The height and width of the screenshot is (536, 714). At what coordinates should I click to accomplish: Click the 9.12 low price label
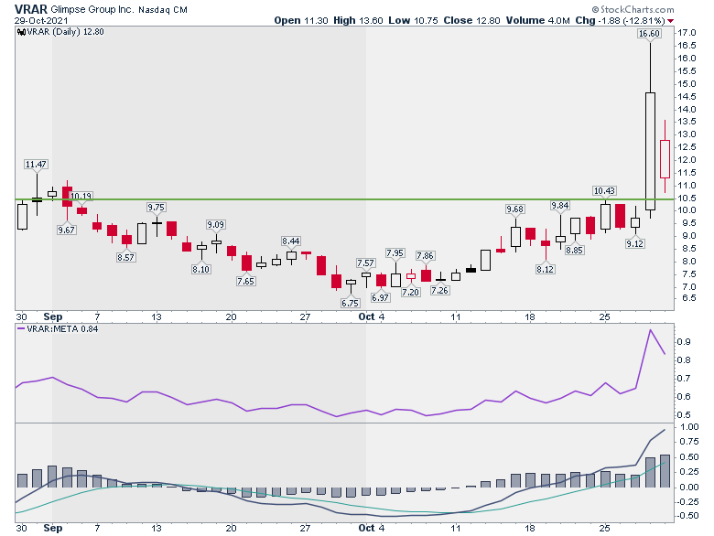point(634,244)
